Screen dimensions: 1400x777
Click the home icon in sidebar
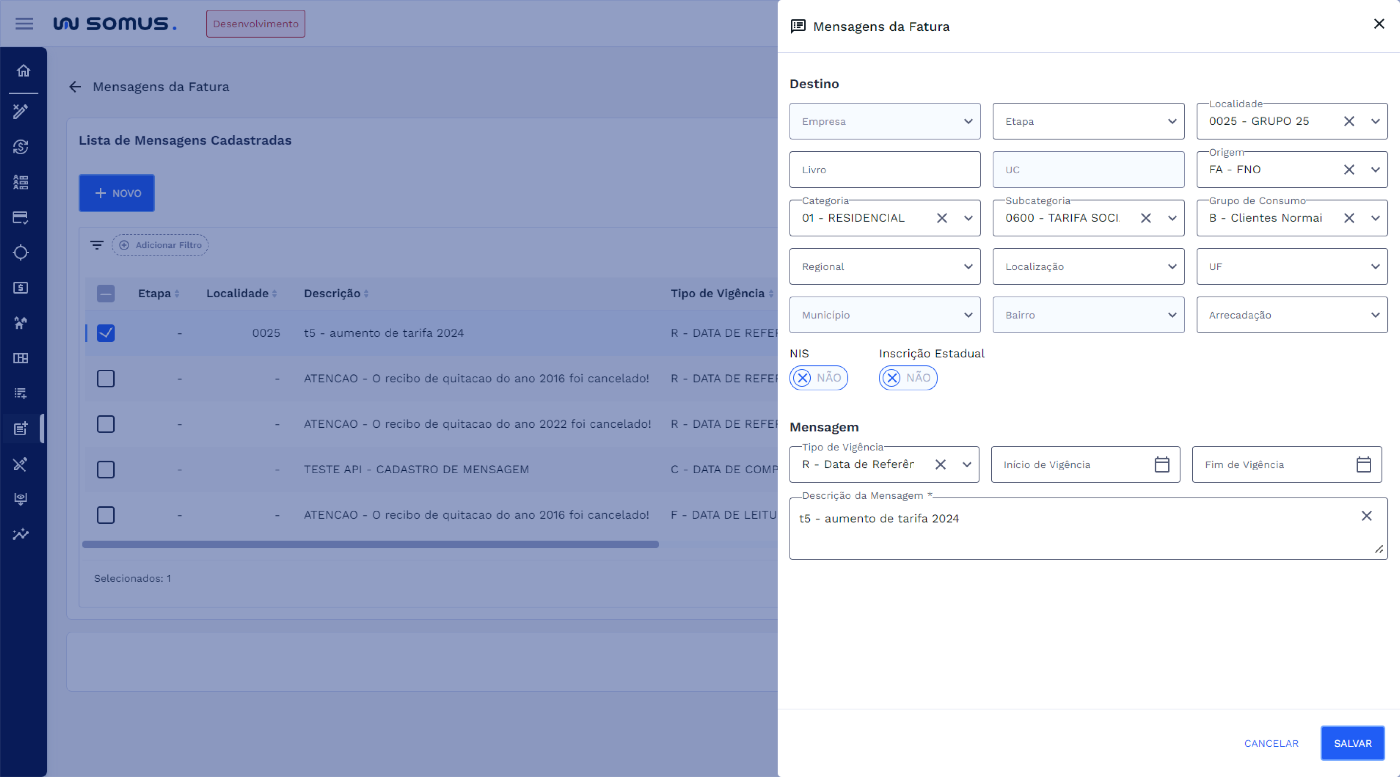(24, 71)
